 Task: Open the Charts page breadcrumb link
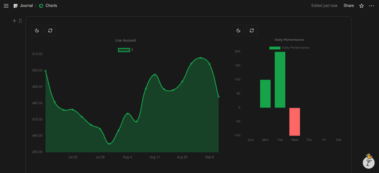point(51,6)
